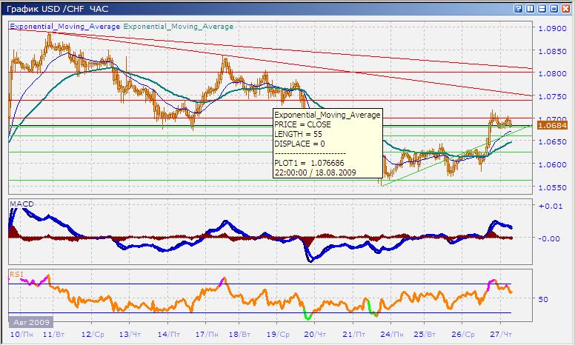Click the 1.0900 level on price axis
Image resolution: width=575 pixels, height=345 pixels.
pyautogui.click(x=552, y=29)
